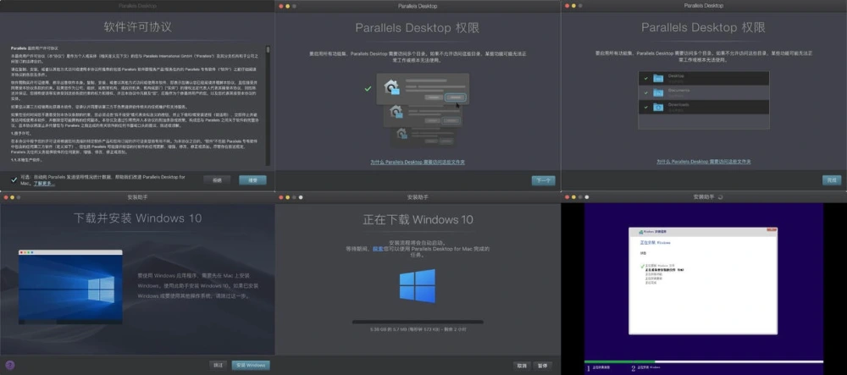Click the checkmark next to Downloads
The image size is (847, 375).
tap(645, 107)
